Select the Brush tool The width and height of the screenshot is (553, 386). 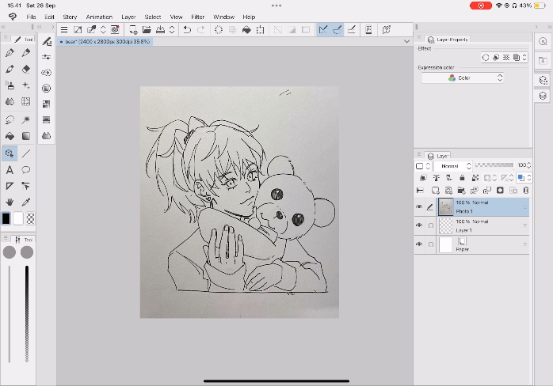point(10,69)
